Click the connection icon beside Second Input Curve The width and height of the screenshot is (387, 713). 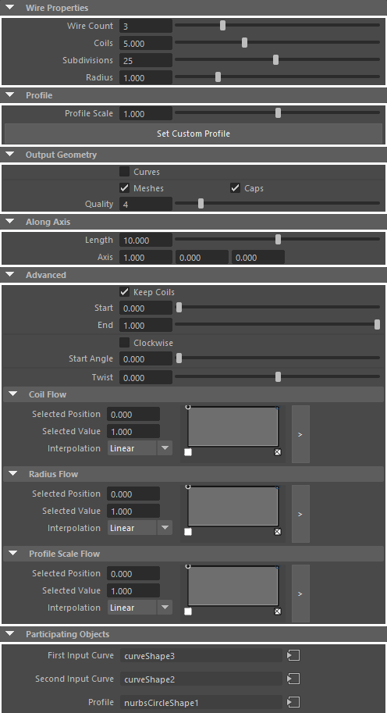tap(293, 679)
